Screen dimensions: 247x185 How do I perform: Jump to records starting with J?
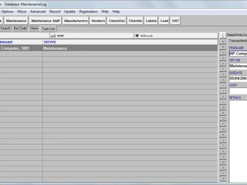(x=223, y=91)
